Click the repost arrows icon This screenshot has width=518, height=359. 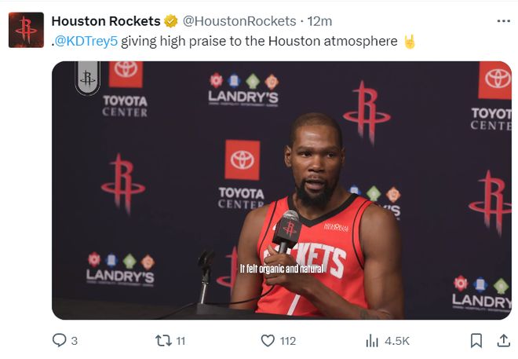pyautogui.click(x=163, y=340)
